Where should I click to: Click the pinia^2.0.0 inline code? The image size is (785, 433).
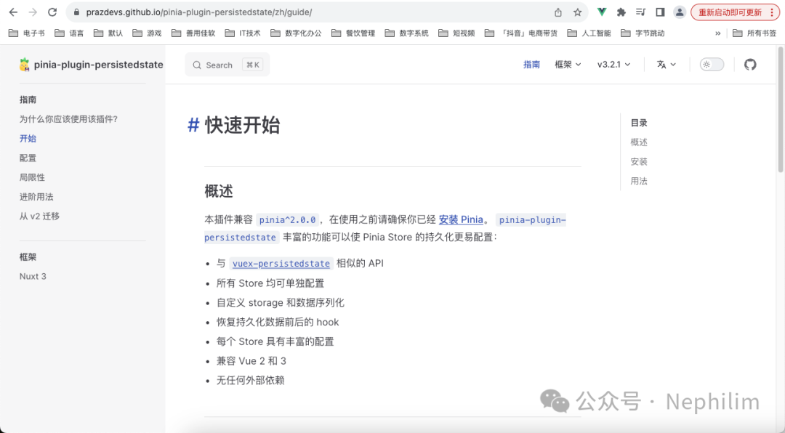pyautogui.click(x=287, y=219)
